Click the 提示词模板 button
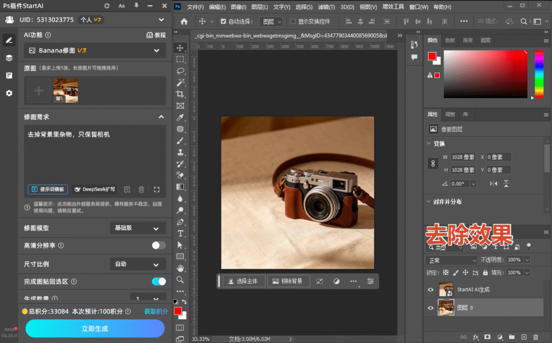The height and width of the screenshot is (343, 552). pyautogui.click(x=48, y=190)
